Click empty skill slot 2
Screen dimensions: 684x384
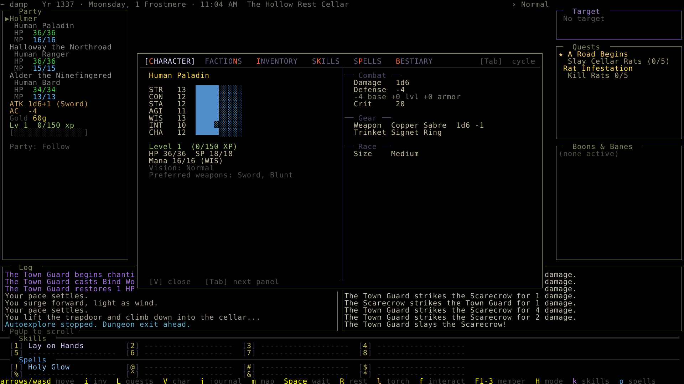179,346
